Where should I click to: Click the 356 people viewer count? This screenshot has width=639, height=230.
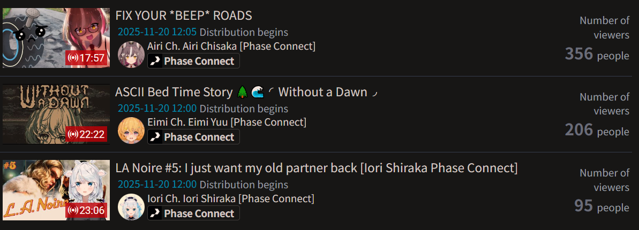coord(597,53)
